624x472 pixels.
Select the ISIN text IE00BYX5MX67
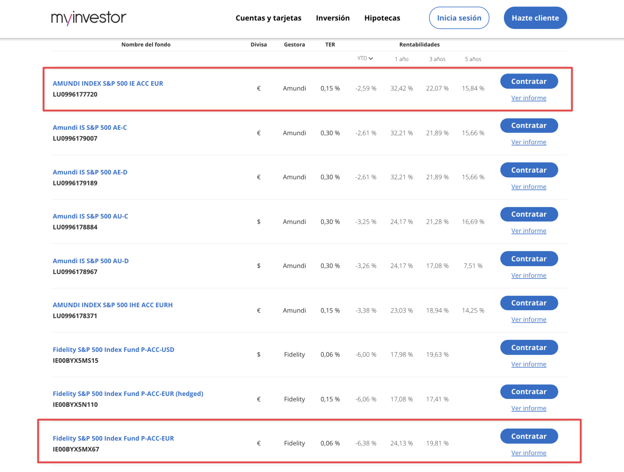tap(76, 449)
